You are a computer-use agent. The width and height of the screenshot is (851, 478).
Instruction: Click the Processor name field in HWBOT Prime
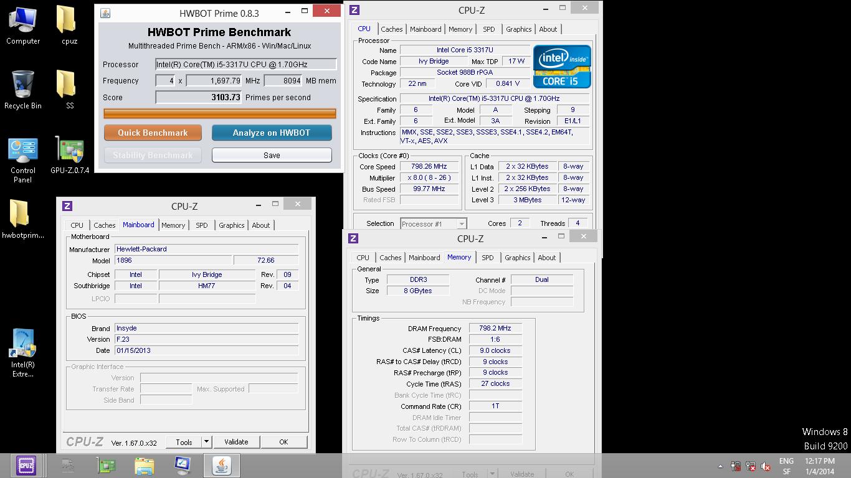(x=246, y=64)
